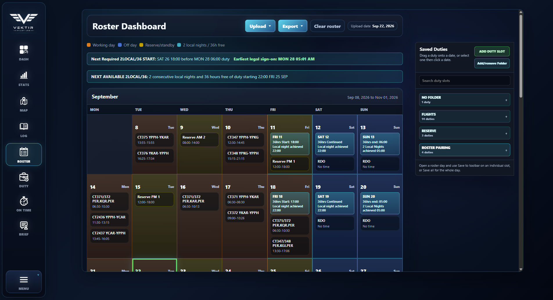Viewport: 553px width, 300px height.
Task: Select the ROSTER calendar icon
Action: tap(24, 152)
